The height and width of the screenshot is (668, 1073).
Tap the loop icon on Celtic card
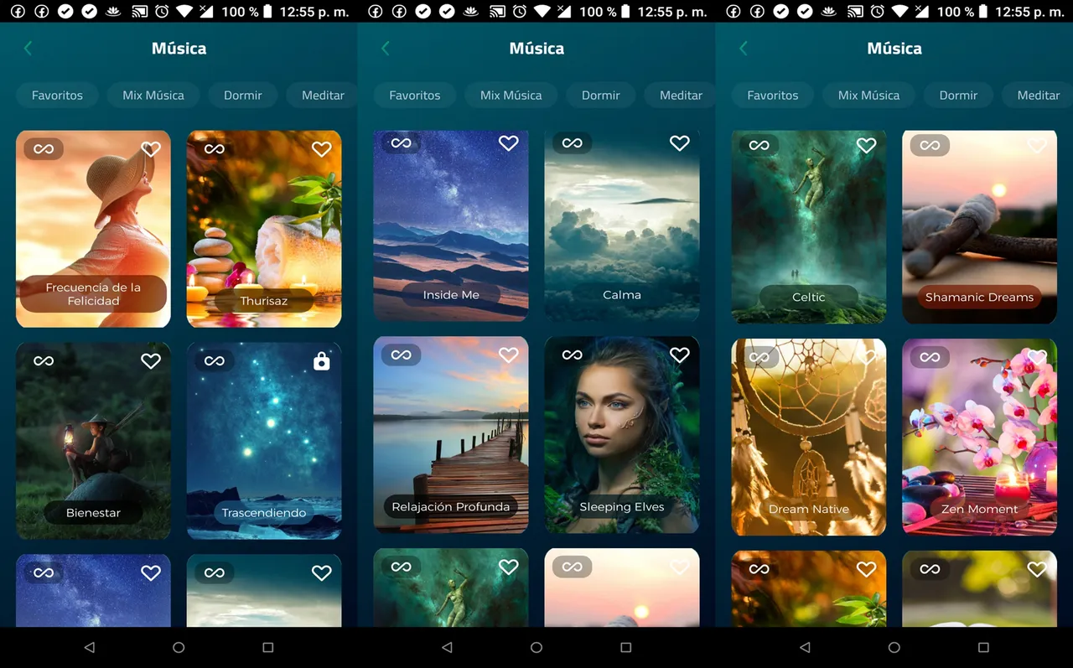[759, 145]
